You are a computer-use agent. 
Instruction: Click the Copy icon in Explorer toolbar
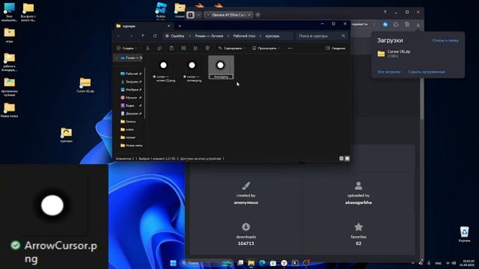(159, 48)
